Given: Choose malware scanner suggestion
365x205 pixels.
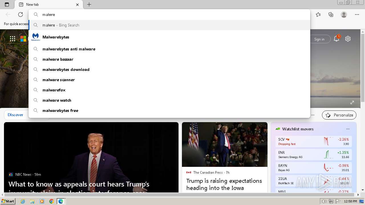Looking at the screenshot, I should (x=169, y=80).
